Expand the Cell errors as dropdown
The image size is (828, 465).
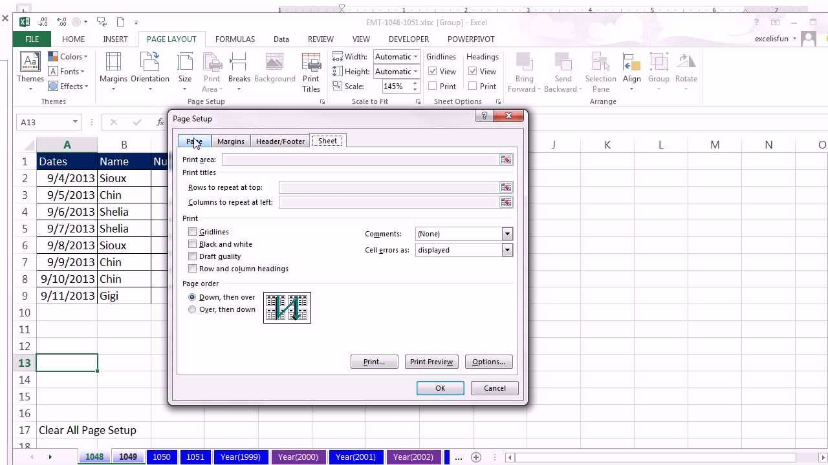point(507,250)
